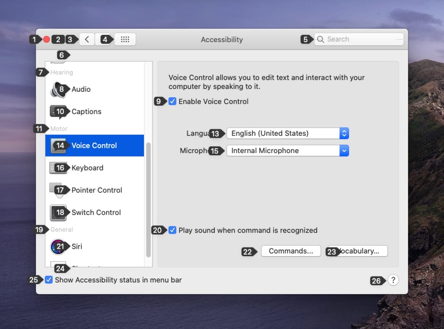Click into the Search field
Viewport: 444px width, 329px height.
pos(361,39)
